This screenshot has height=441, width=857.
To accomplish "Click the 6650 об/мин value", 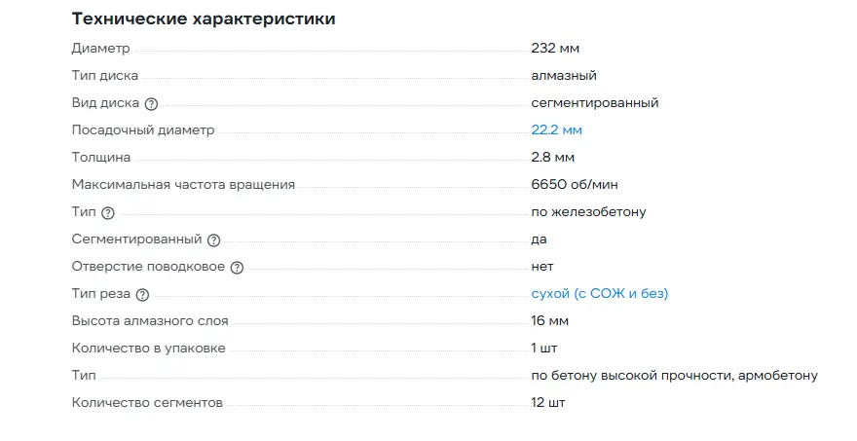I will coord(574,184).
